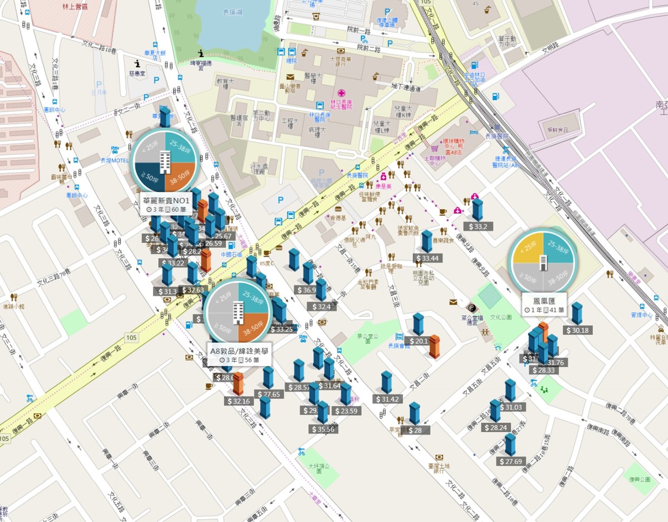Image resolution: width=668 pixels, height=522 pixels.
Task: Select the $ 31.42 price label
Action: [387, 399]
